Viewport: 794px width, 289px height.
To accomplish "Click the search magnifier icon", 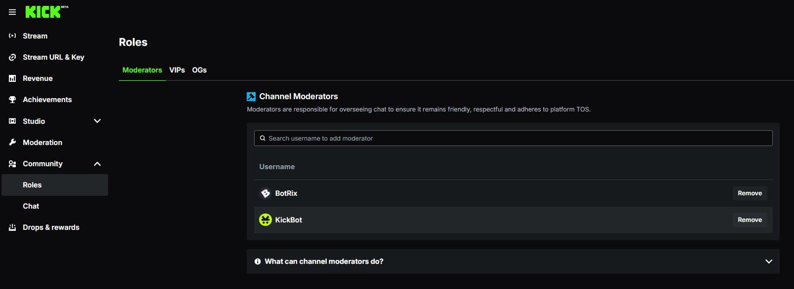I will [x=263, y=139].
